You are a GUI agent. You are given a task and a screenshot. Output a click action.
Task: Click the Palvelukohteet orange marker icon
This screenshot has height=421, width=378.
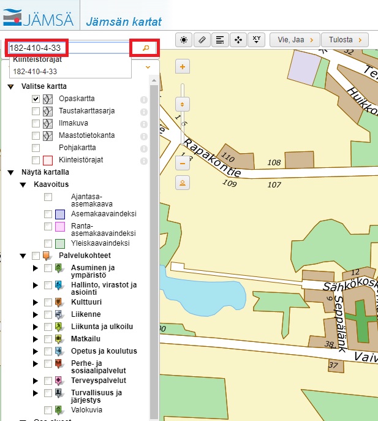click(47, 256)
